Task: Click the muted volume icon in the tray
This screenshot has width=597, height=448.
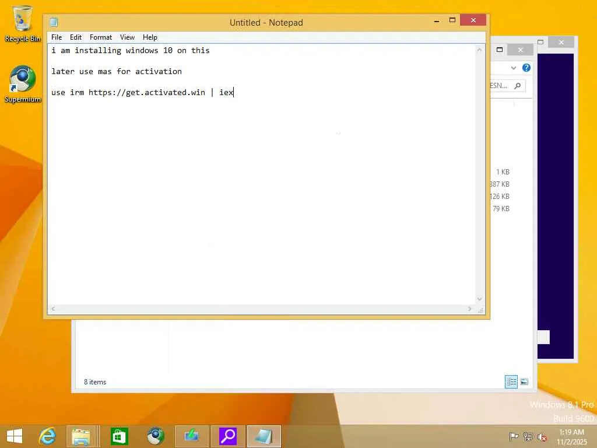Action: coord(542,436)
